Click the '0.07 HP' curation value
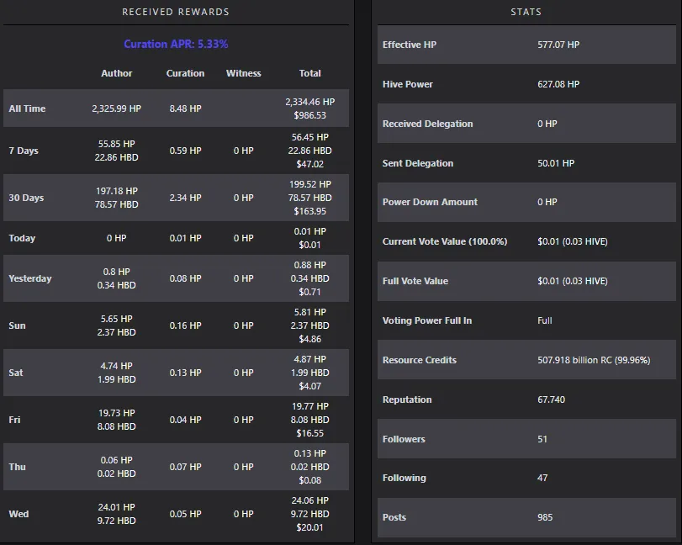 click(x=185, y=467)
